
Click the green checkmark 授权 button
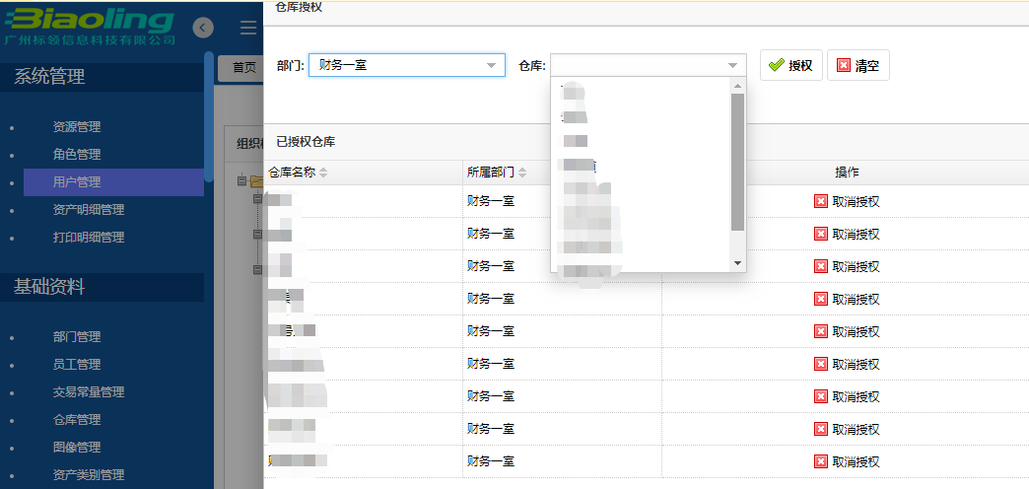790,66
